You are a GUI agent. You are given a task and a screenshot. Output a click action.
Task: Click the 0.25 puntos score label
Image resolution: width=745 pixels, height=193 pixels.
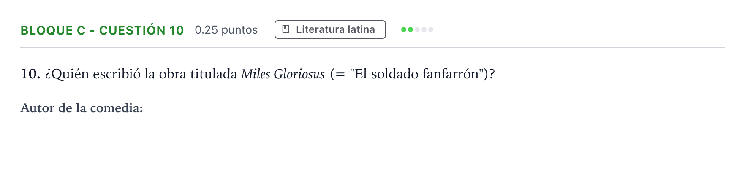(226, 30)
